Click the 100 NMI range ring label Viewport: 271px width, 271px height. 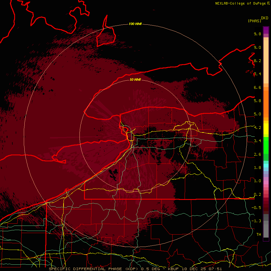tap(135, 24)
